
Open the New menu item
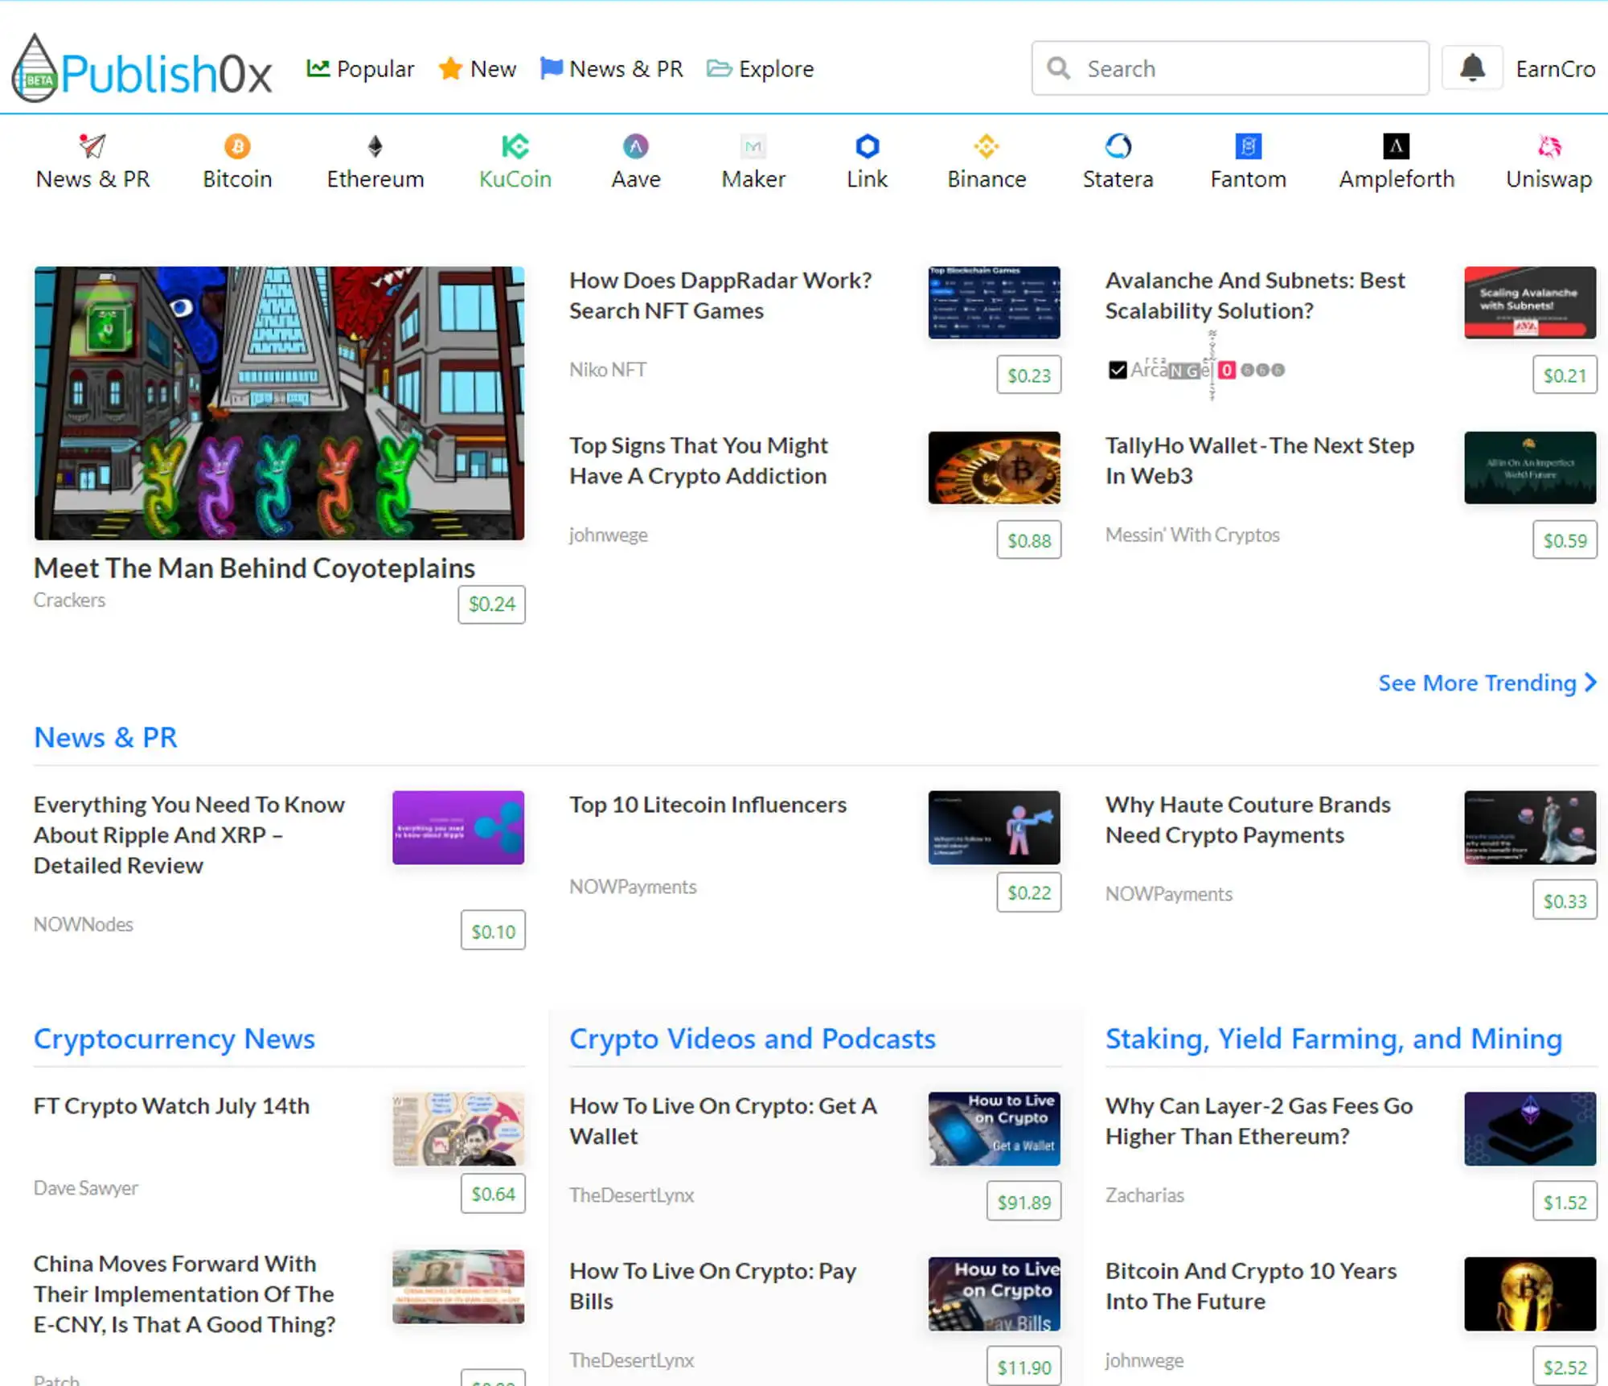pyautogui.click(x=477, y=68)
